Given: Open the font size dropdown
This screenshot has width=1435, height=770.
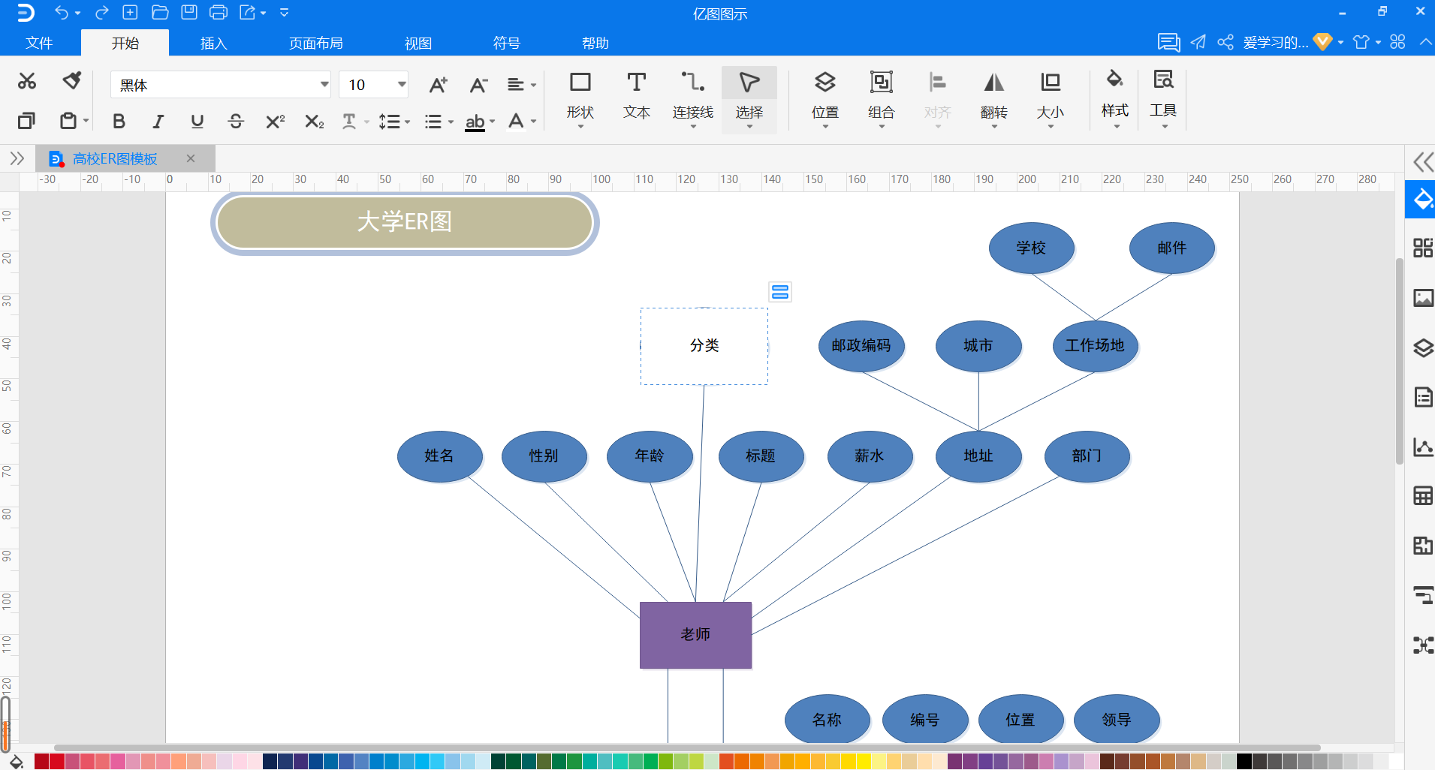Looking at the screenshot, I should tap(402, 85).
